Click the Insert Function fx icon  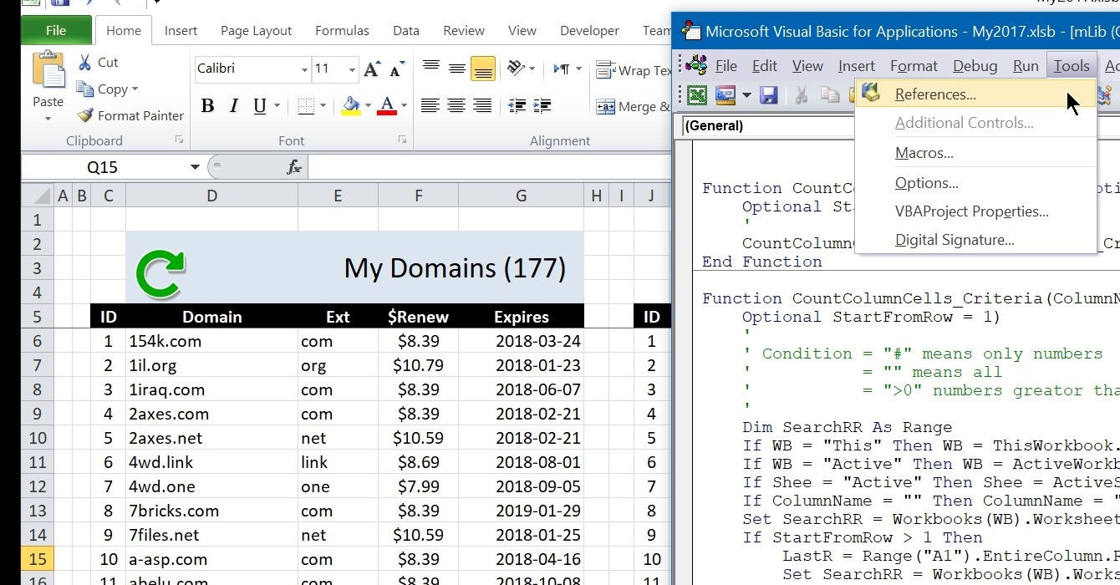coord(294,167)
